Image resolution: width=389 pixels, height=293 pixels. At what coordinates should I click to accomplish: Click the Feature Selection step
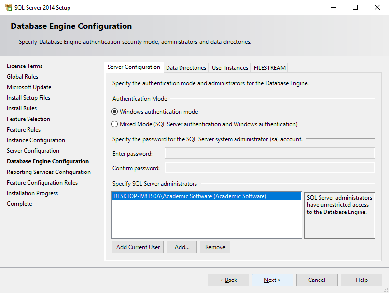(x=28, y=119)
